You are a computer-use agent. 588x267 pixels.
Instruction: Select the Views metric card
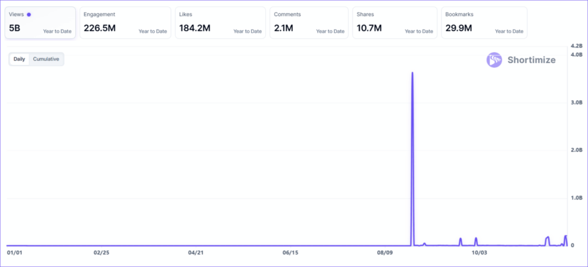40,23
